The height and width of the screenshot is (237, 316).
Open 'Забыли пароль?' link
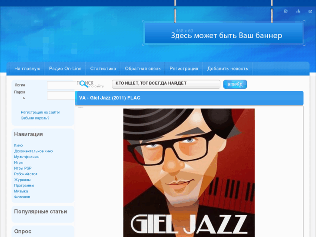(35, 118)
